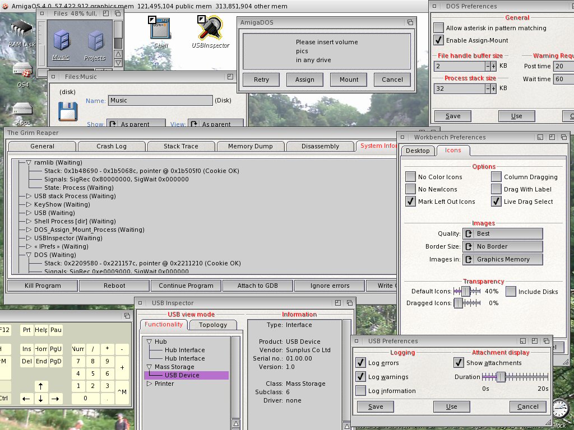This screenshot has height=430, width=574.
Task: Expand the USB stack Process tree node
Action: pos(29,196)
